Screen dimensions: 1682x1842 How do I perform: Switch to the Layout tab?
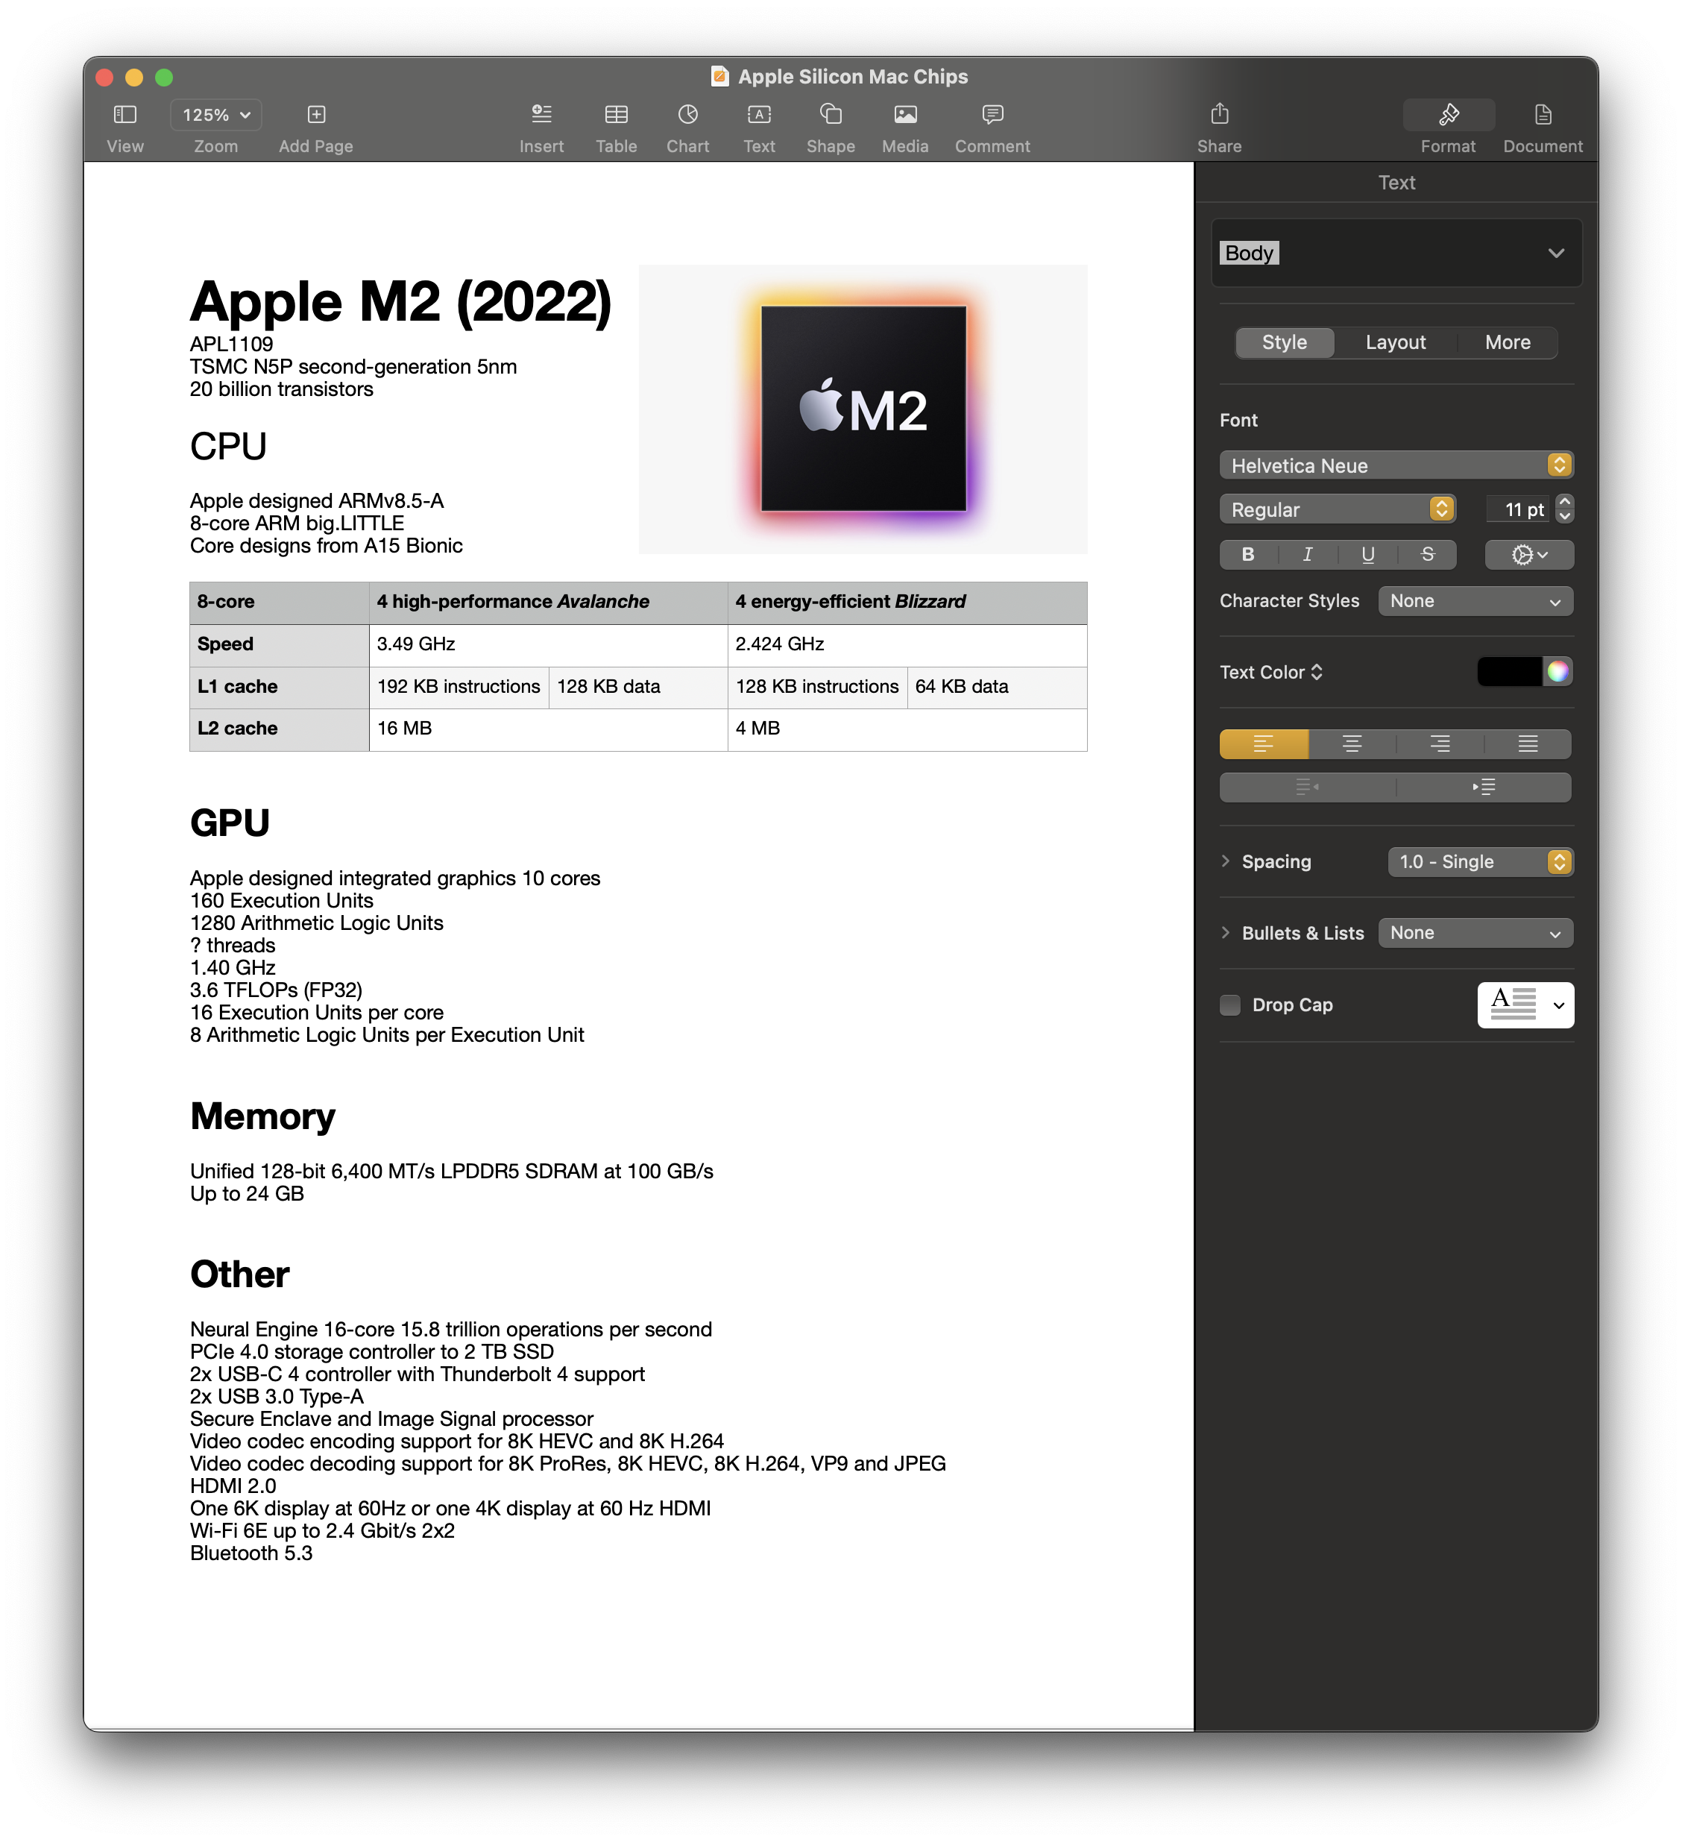click(x=1395, y=342)
